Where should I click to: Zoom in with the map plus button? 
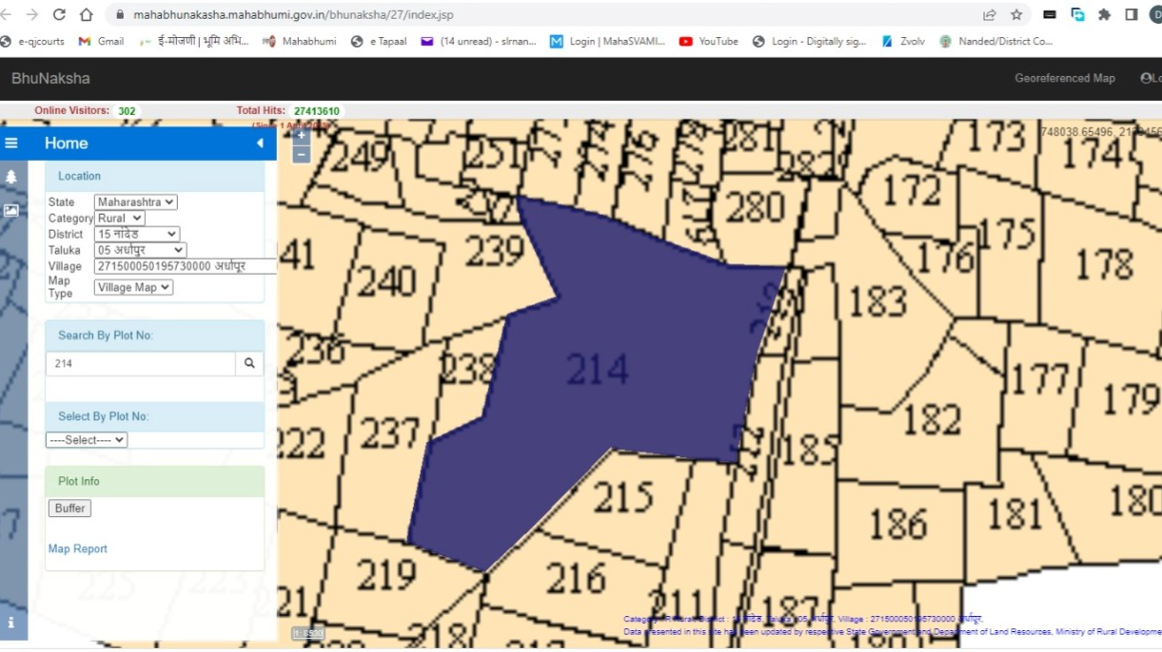tap(301, 136)
